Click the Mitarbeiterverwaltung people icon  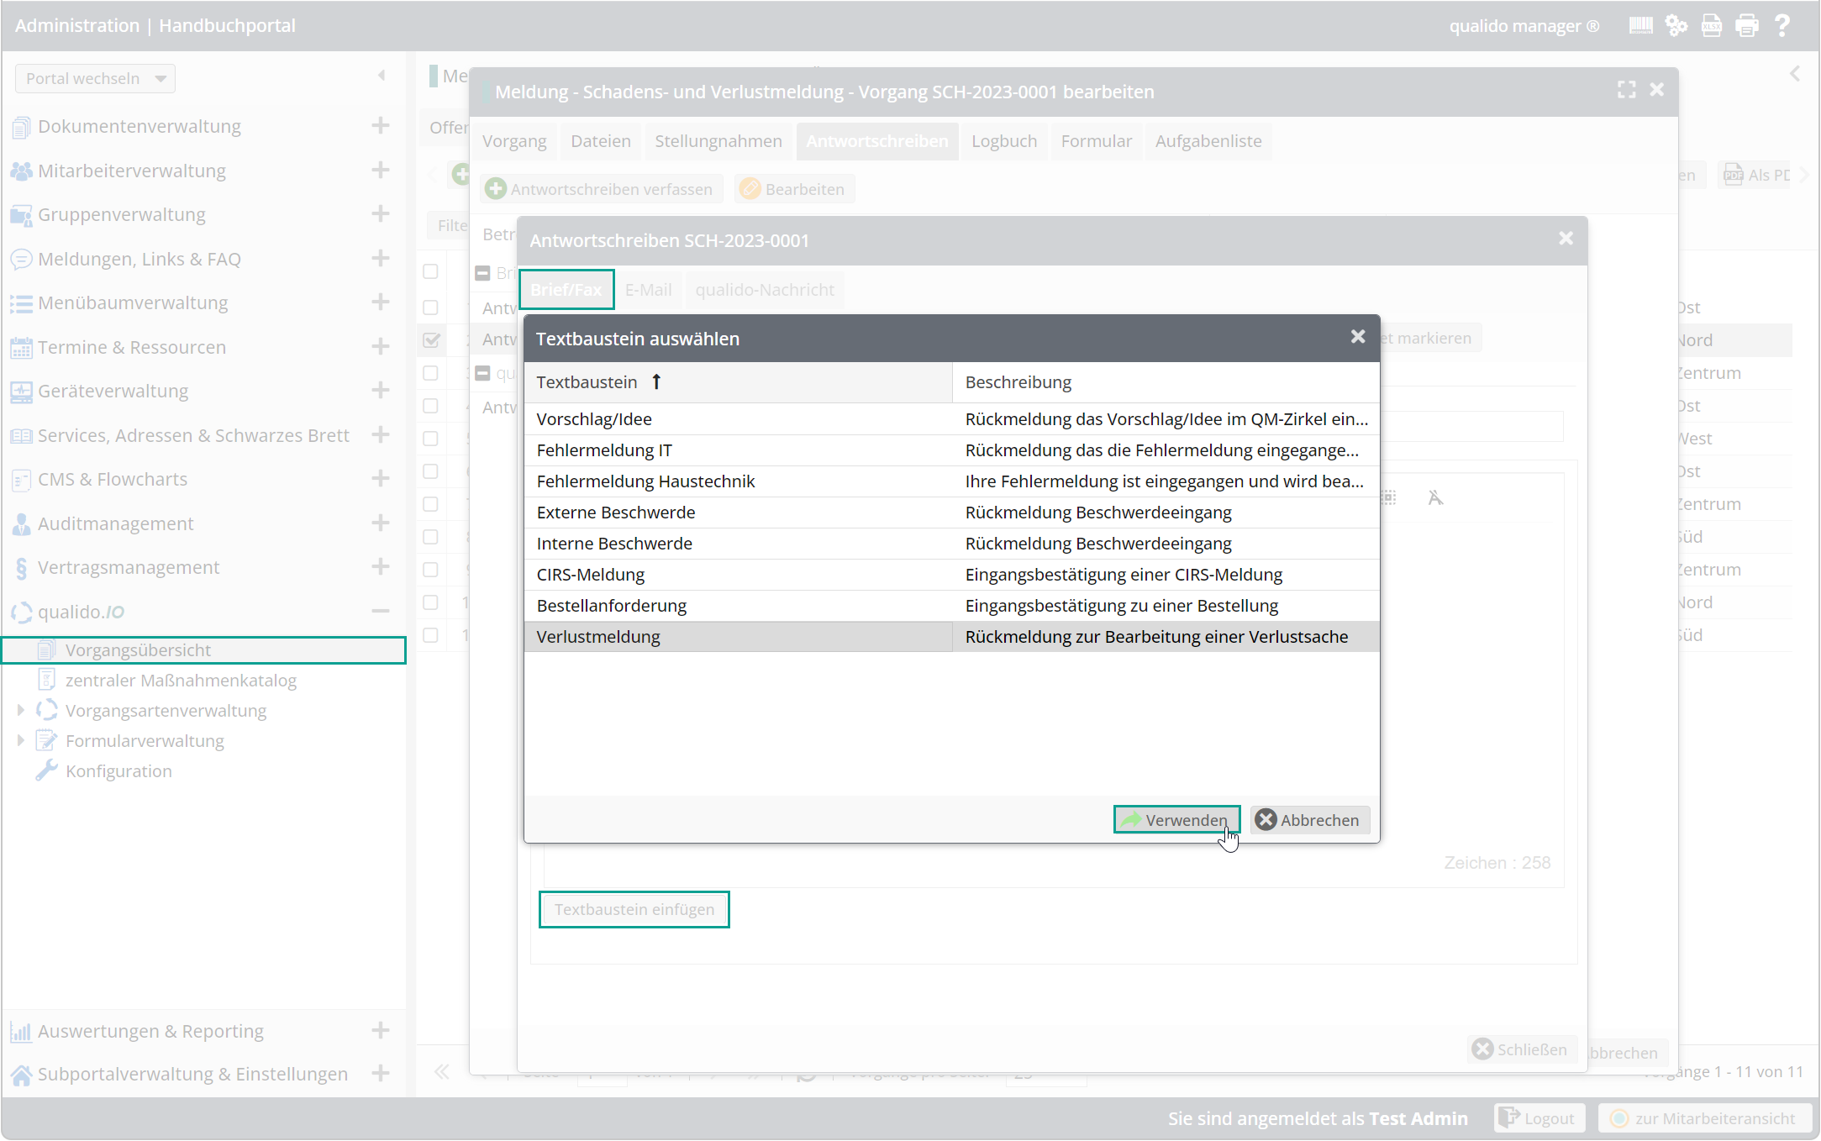point(21,171)
